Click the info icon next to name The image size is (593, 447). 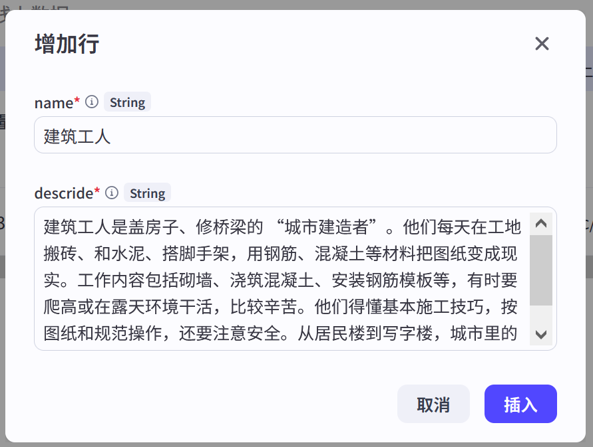pos(92,102)
